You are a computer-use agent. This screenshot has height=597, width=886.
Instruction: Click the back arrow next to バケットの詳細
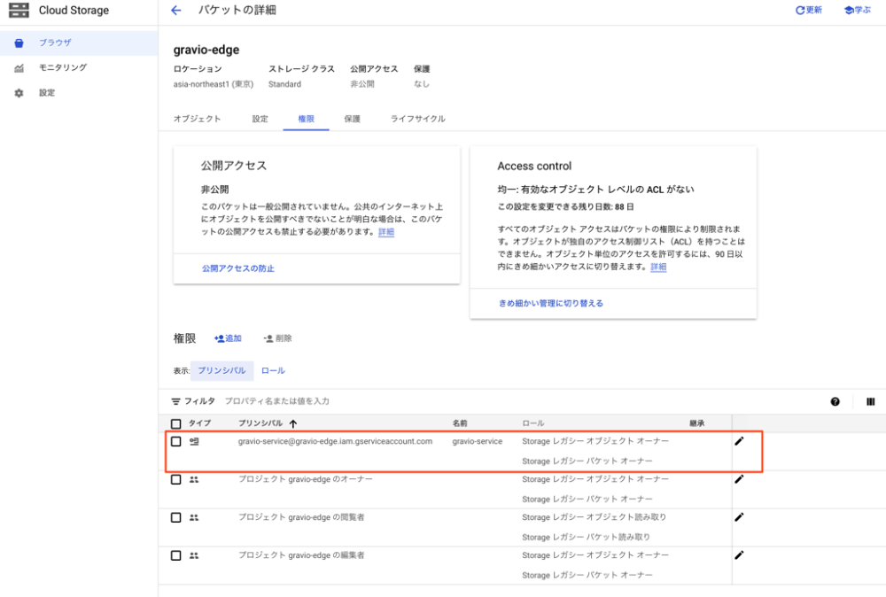[176, 10]
